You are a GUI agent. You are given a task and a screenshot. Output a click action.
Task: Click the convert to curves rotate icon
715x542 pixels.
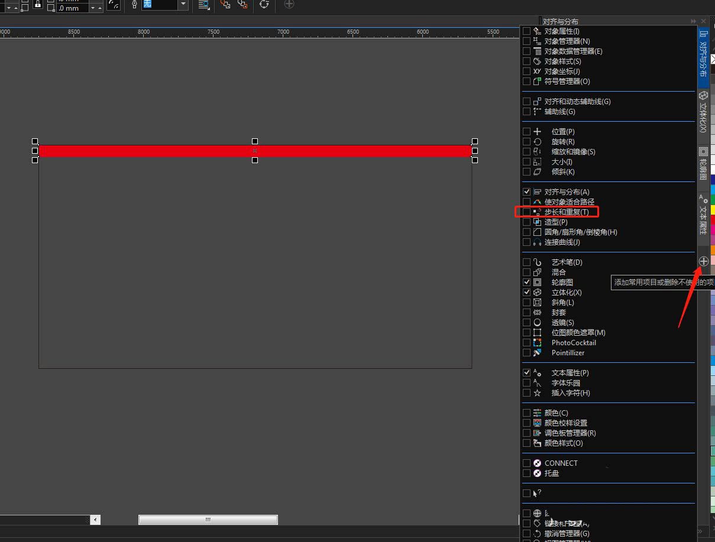(264, 4)
